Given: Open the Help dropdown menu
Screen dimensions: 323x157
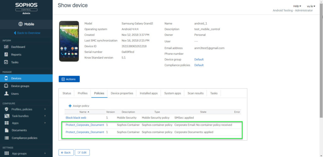Looking at the screenshot, I should [x=297, y=6].
